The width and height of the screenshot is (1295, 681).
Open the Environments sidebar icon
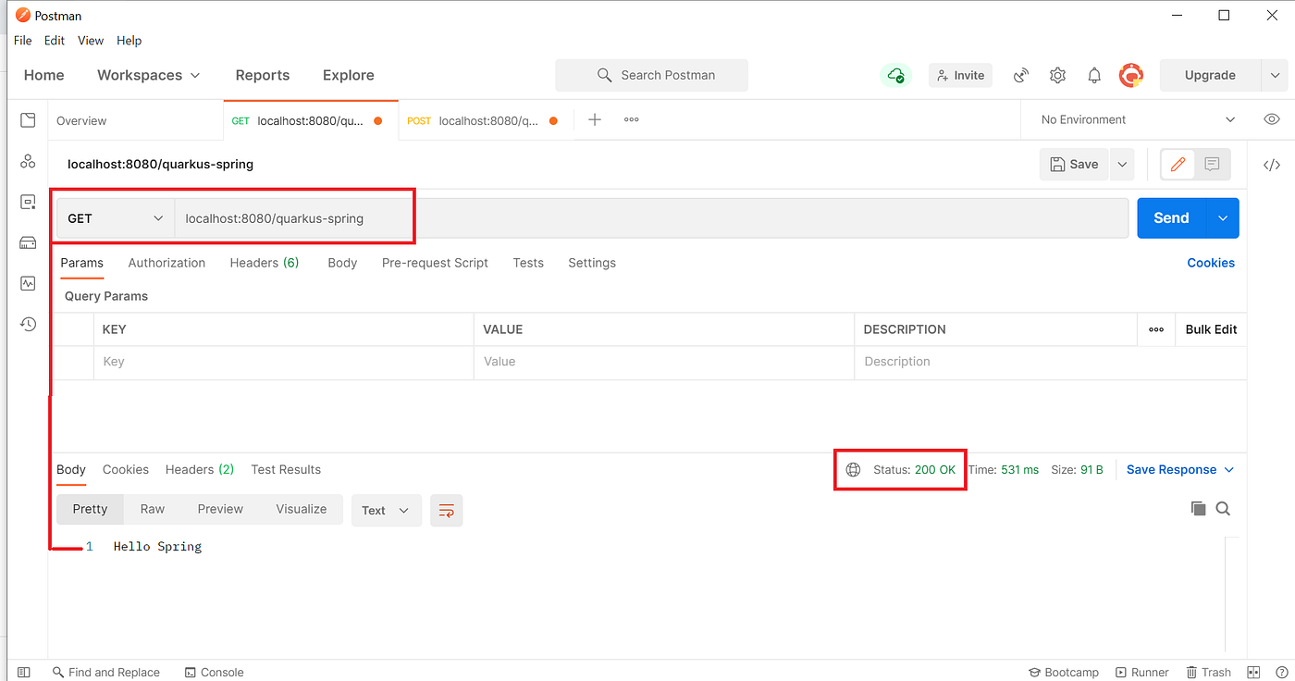pyautogui.click(x=28, y=202)
